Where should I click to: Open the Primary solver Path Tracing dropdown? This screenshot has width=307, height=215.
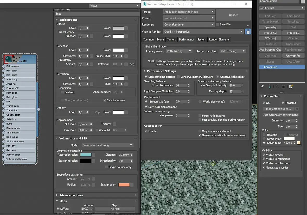point(179,51)
